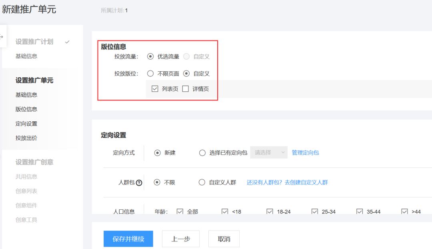Go to 版位信息 in the sidebar
This screenshot has width=432, height=249.
pos(26,109)
